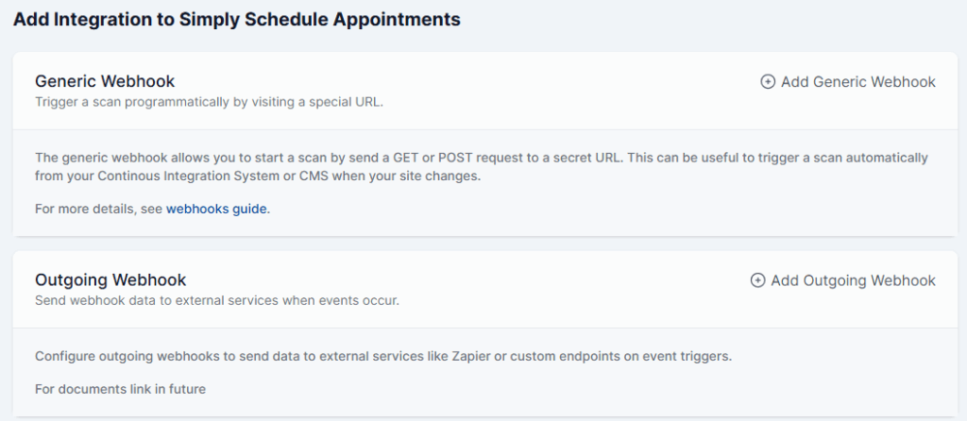Click the "For documents link in future" text

tap(120, 388)
